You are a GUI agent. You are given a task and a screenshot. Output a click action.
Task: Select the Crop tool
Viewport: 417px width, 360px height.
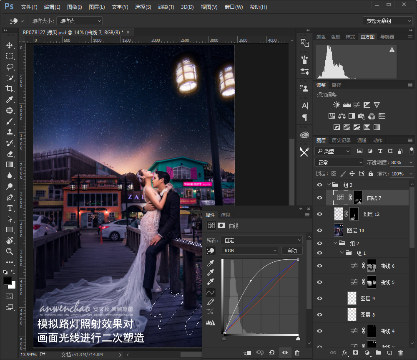pos(10,89)
